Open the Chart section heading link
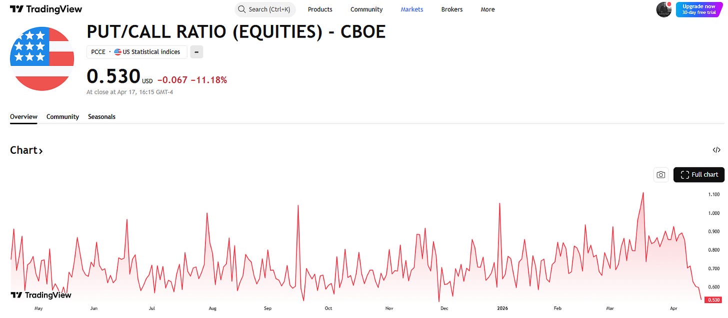The image size is (728, 318). 26,150
